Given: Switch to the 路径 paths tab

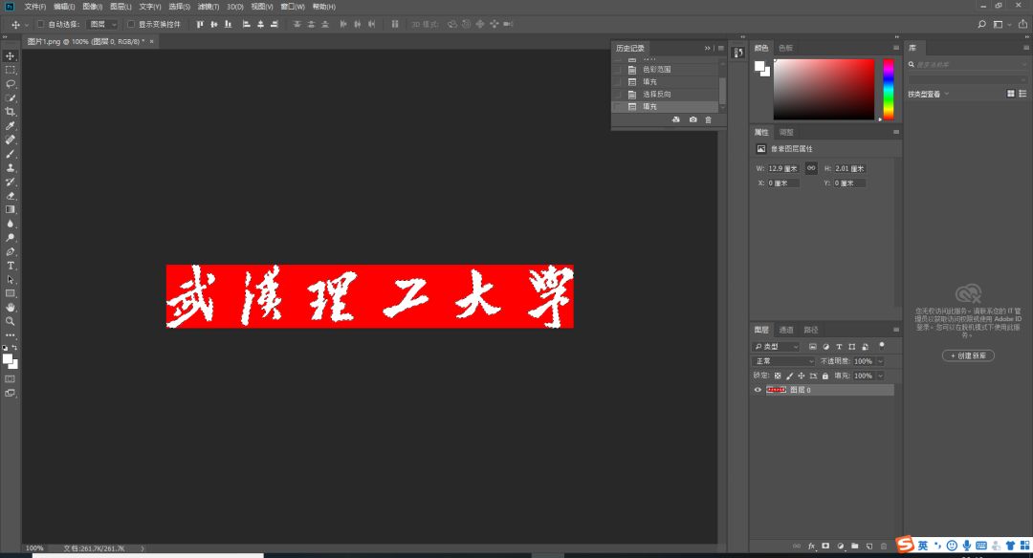Looking at the screenshot, I should pos(811,330).
